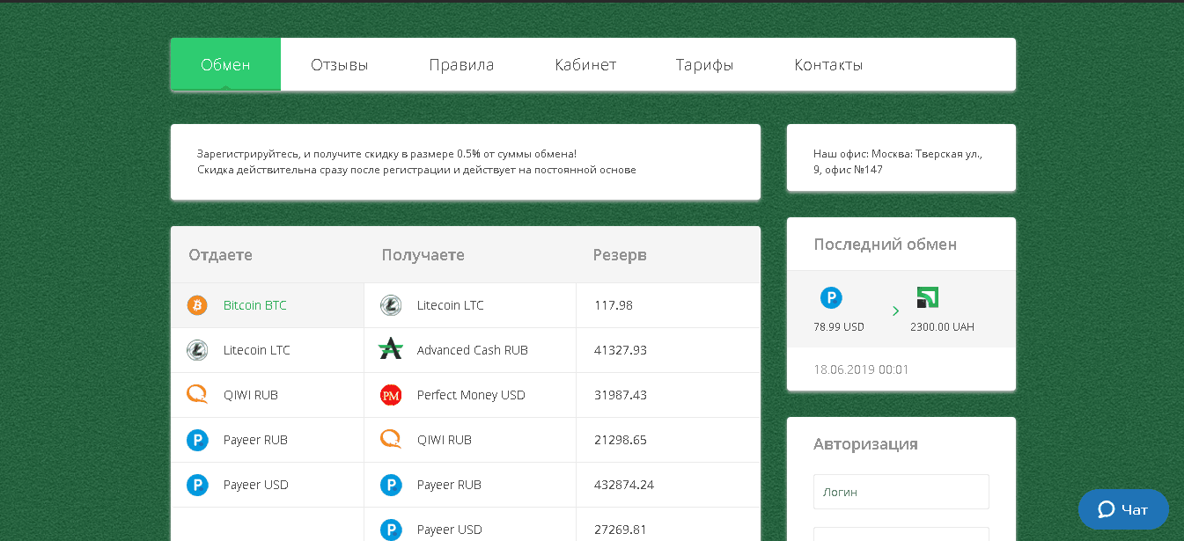The width and height of the screenshot is (1184, 541).
Task: Click the Litecoin icon in Отдаете column
Action: [197, 350]
